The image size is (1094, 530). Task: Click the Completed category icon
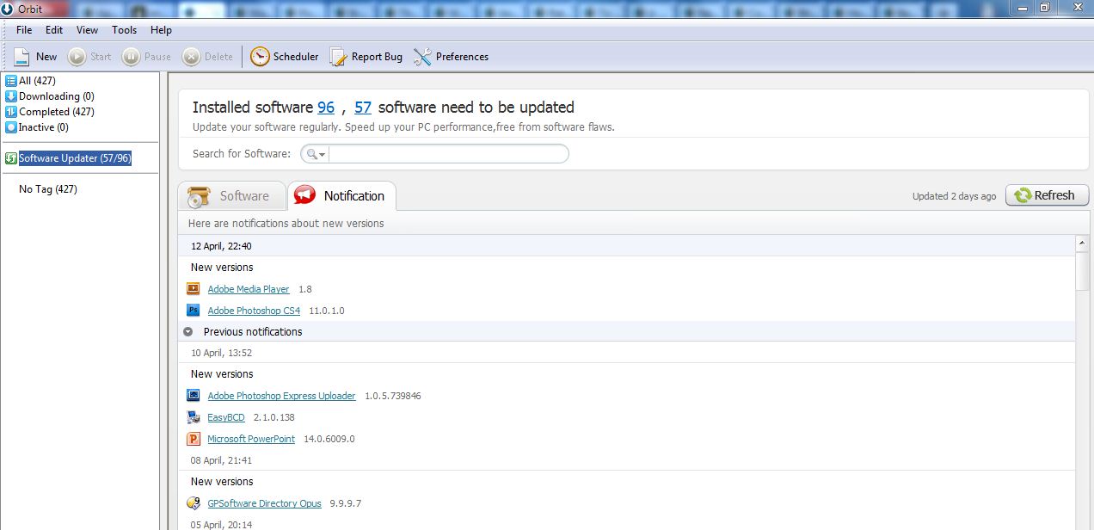click(11, 112)
